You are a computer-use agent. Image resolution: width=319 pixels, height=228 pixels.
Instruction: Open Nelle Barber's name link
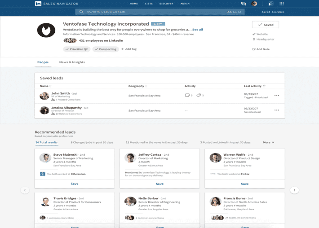148,198
